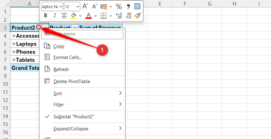The image size is (271, 139).
Task: Click the Copy icon in context menu
Action: pyautogui.click(x=47, y=46)
